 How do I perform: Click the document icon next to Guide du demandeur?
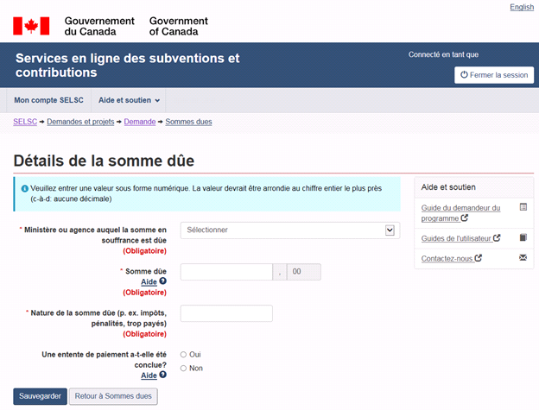(523, 208)
